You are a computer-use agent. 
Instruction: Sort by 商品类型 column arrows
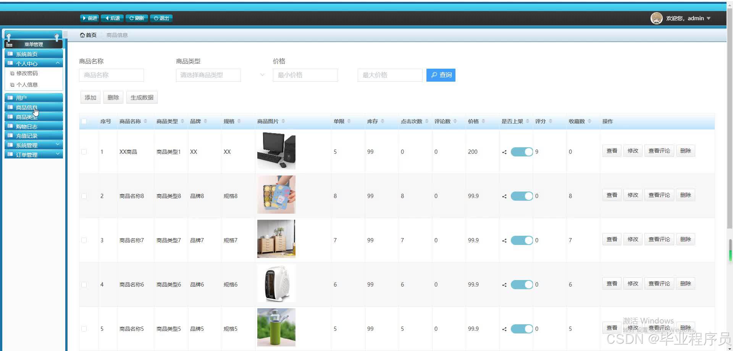click(182, 121)
